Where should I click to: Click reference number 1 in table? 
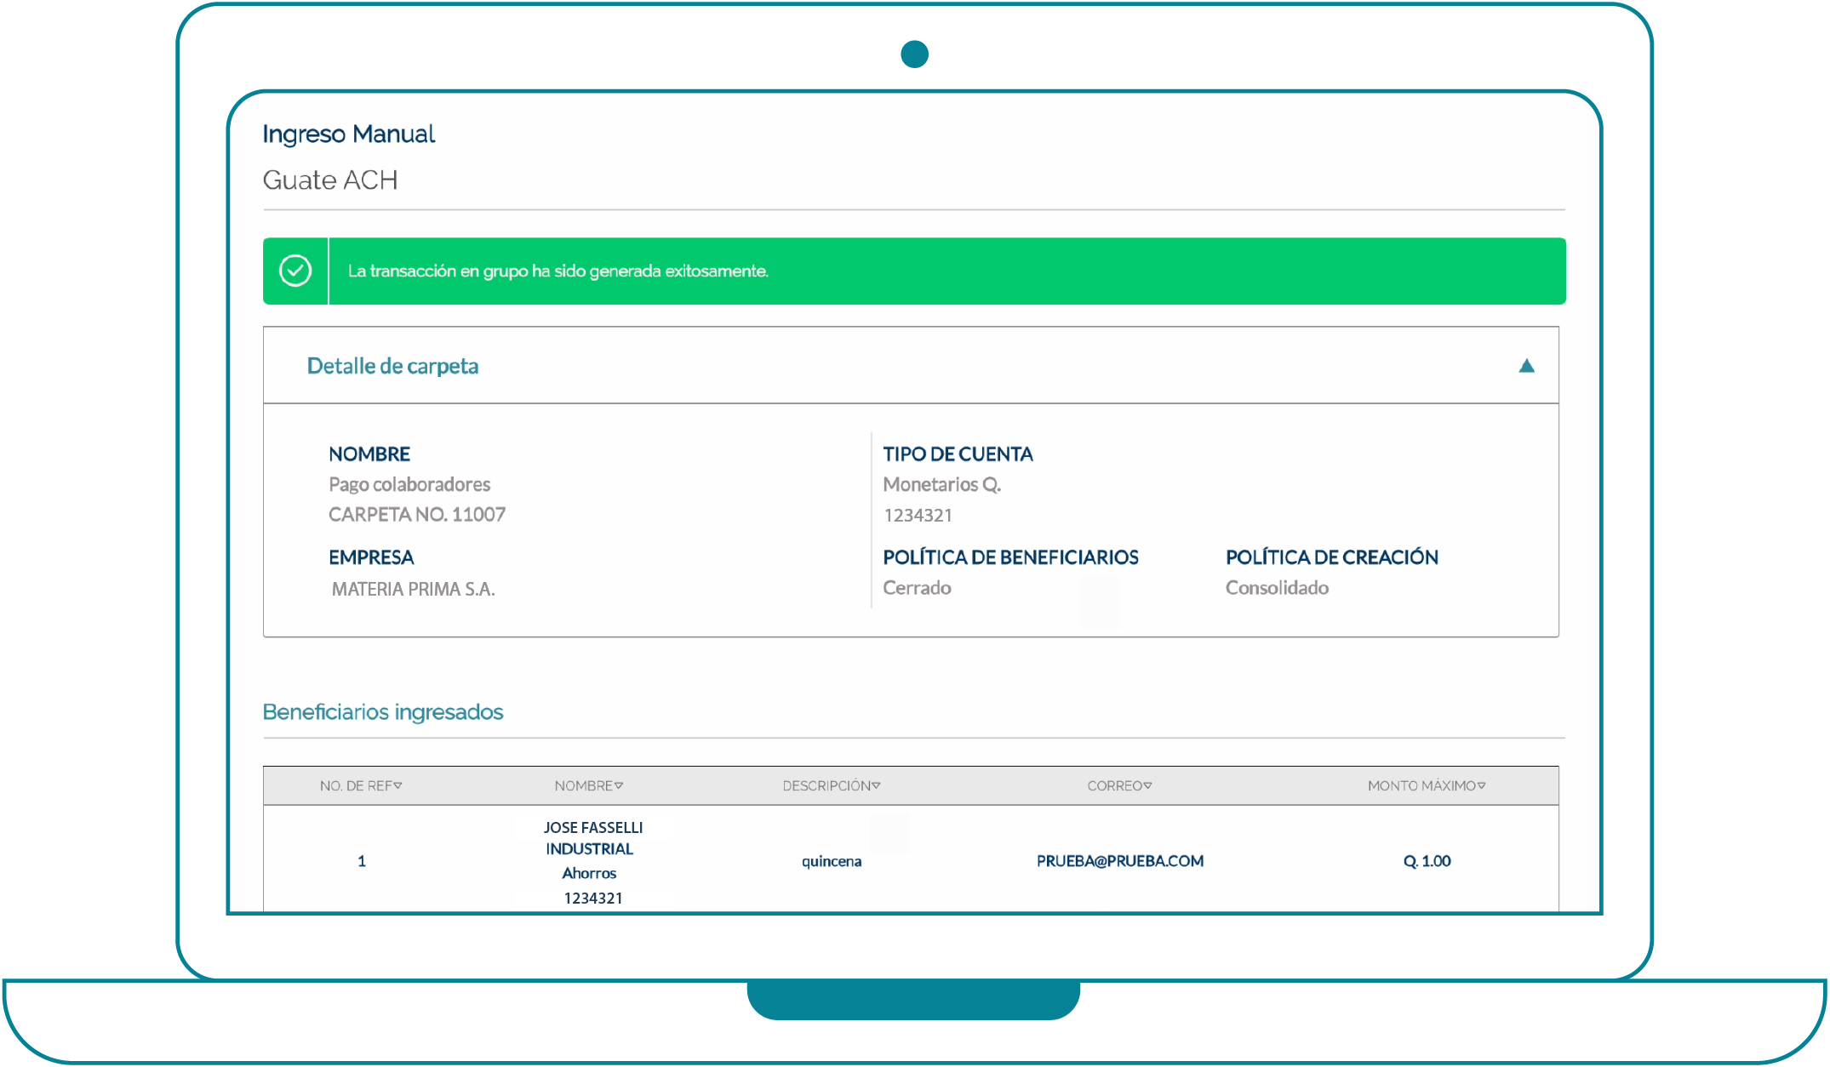point(362,861)
